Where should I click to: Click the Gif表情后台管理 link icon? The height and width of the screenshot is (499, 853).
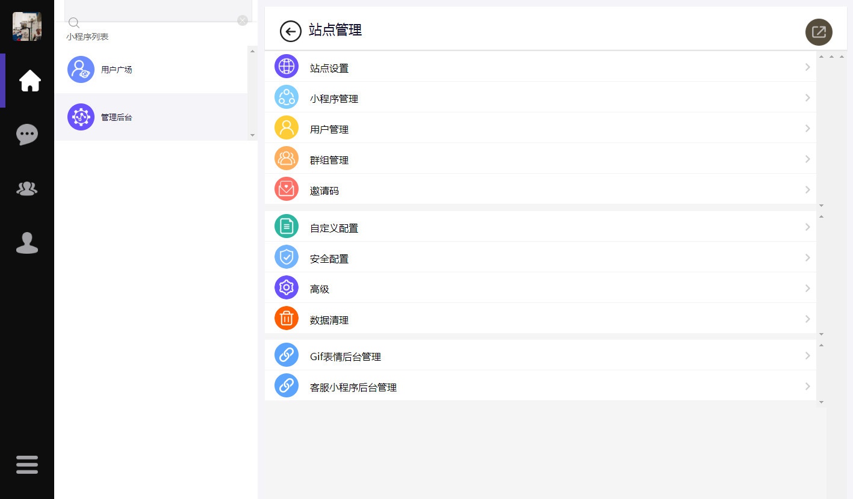point(287,355)
